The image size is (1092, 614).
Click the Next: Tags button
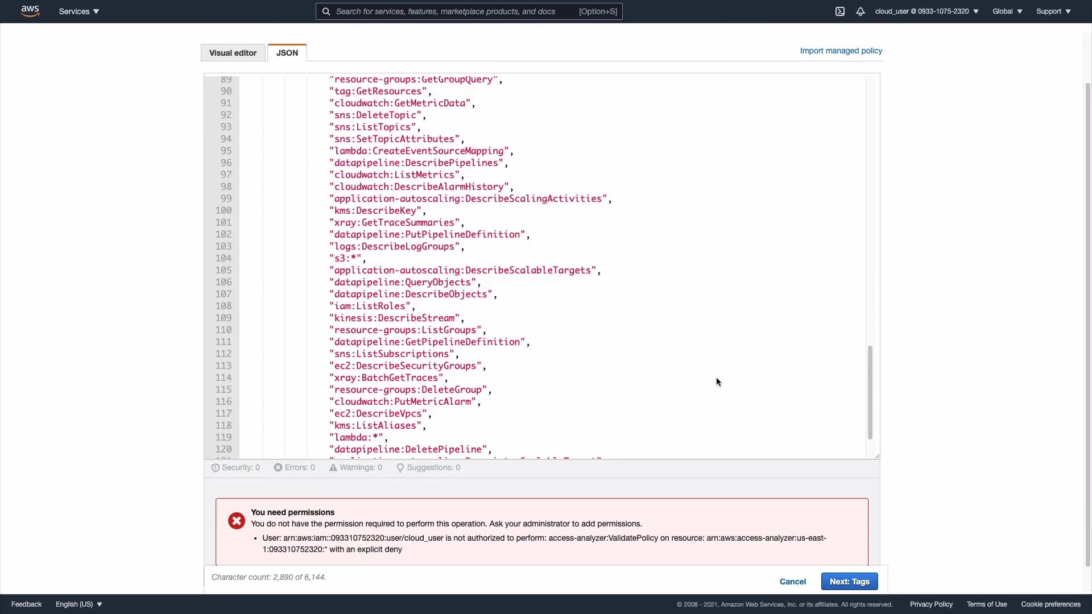pyautogui.click(x=849, y=582)
